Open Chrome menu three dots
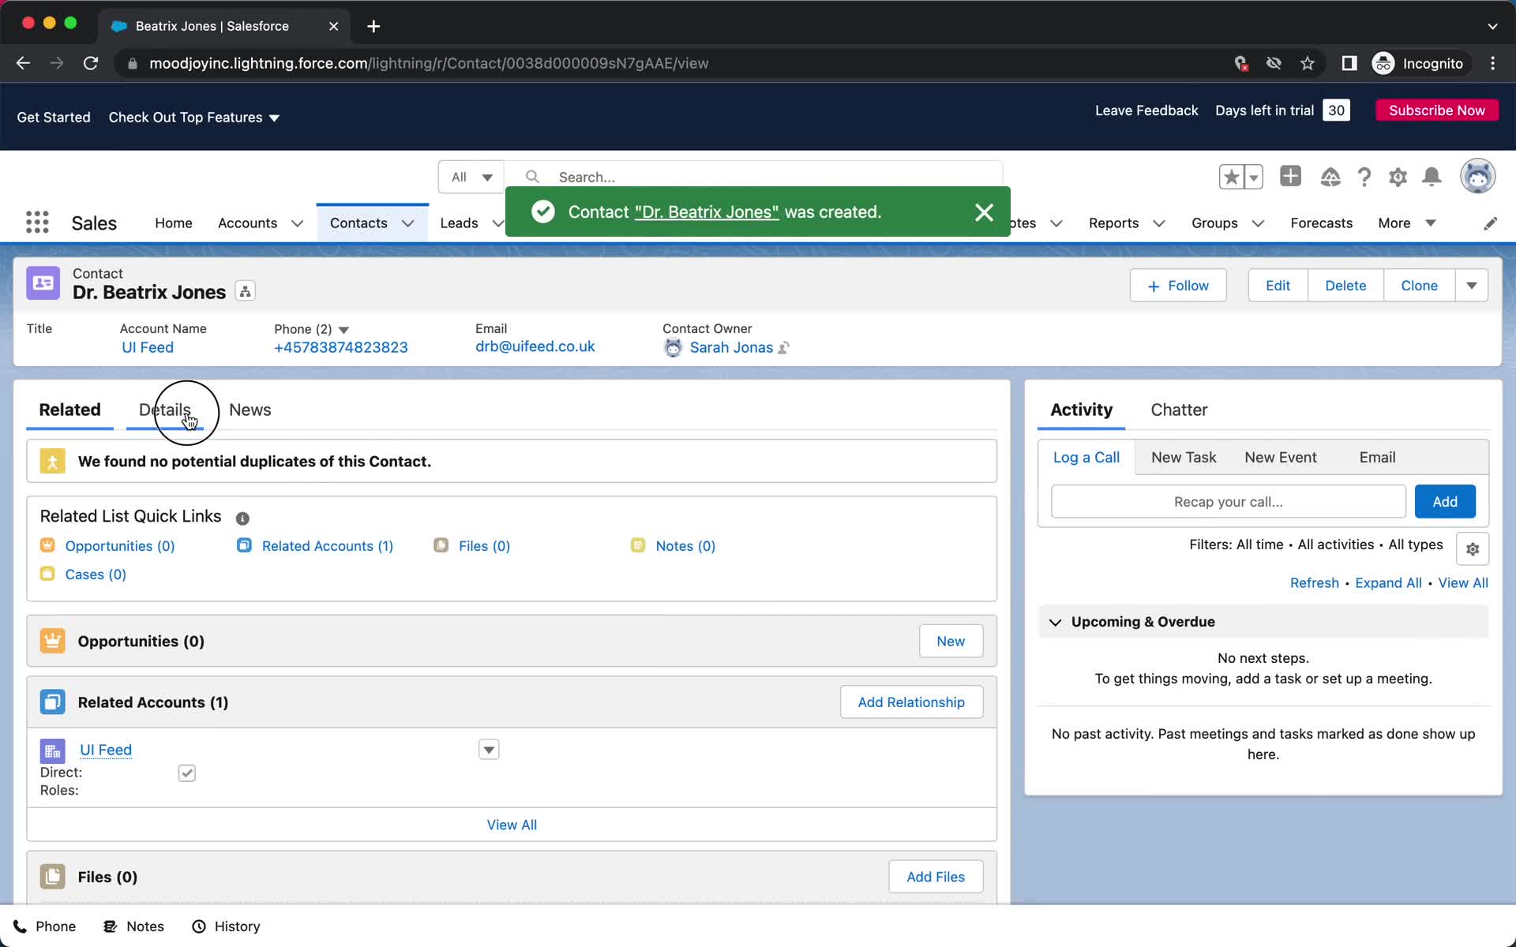 (x=1492, y=63)
